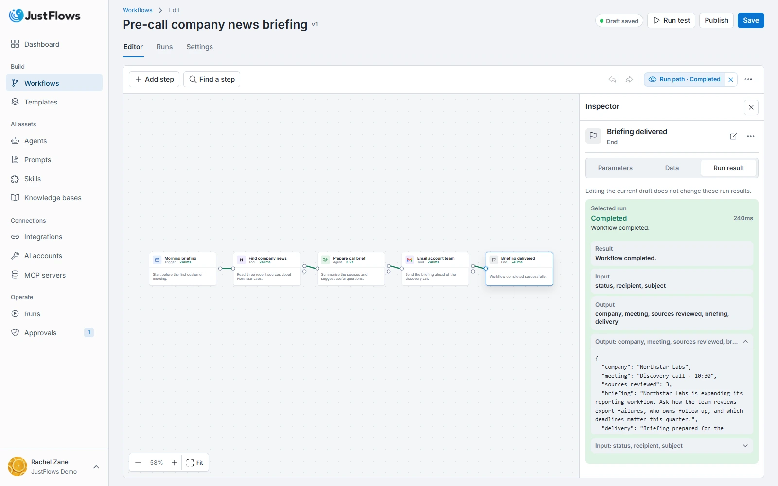Image resolution: width=778 pixels, height=486 pixels.
Task: Select the Parameters inspector tab
Action: [615, 168]
